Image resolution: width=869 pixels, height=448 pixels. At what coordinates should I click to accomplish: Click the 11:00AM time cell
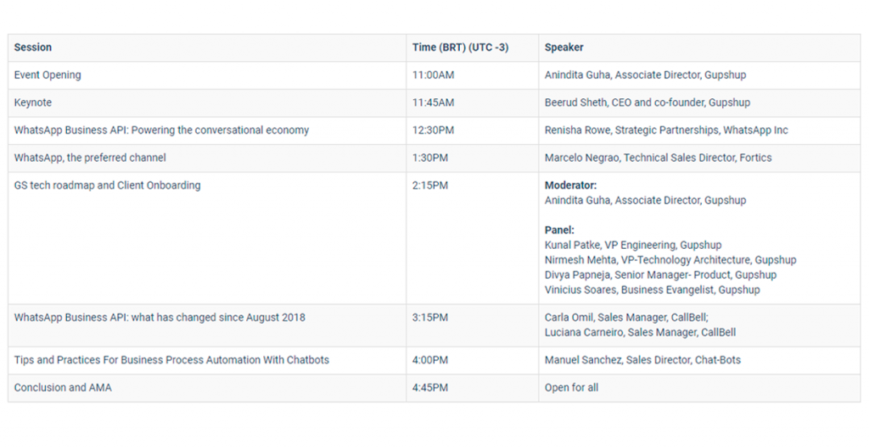pos(433,75)
